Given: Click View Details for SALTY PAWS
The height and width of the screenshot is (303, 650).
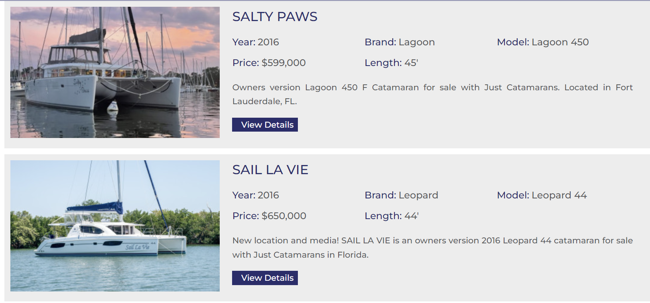Looking at the screenshot, I should (265, 124).
